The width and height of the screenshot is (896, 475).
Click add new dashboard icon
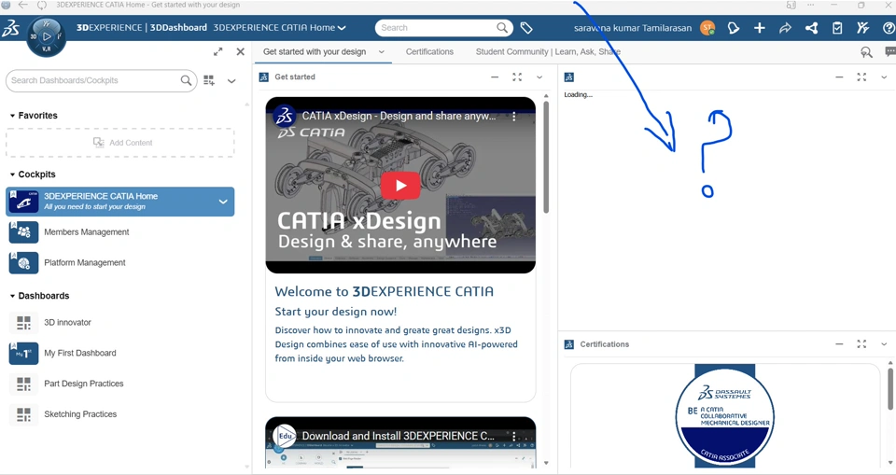[x=209, y=80]
